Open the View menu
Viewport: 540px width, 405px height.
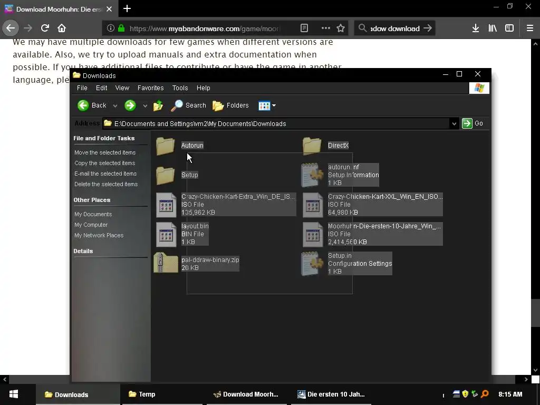[122, 88]
